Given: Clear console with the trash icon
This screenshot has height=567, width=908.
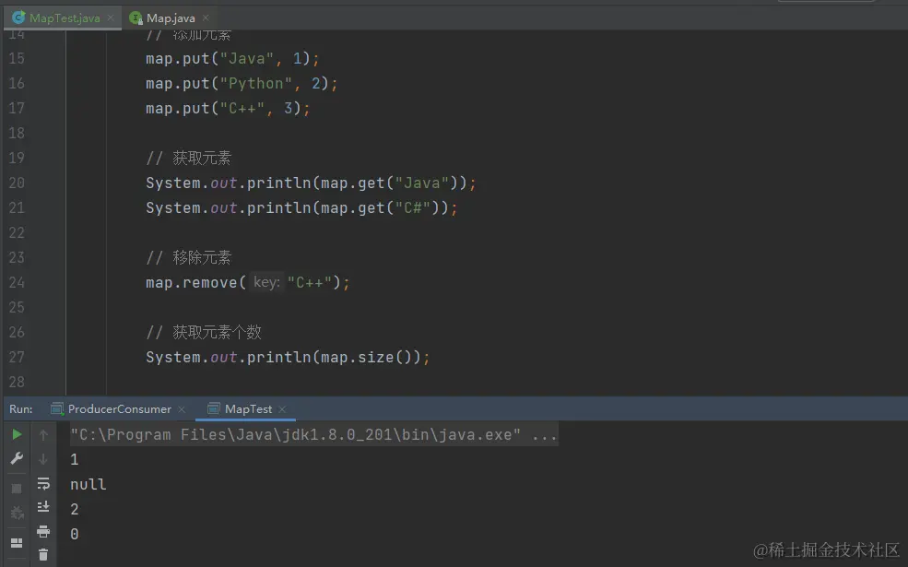Looking at the screenshot, I should tap(43, 555).
